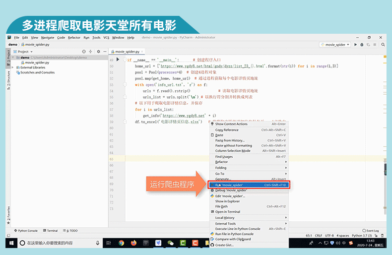Collapse the demo project folder arrow
This screenshot has width=392, height=255.
pyautogui.click(x=13, y=58)
